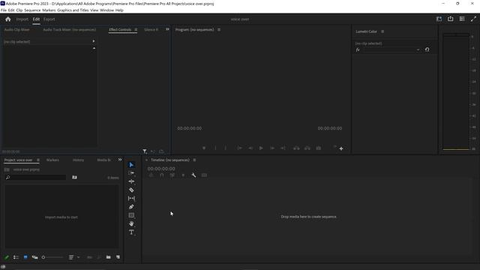The height and width of the screenshot is (270, 480).
Task: Click the New Item icon in Project panel
Action: pyautogui.click(x=118, y=257)
